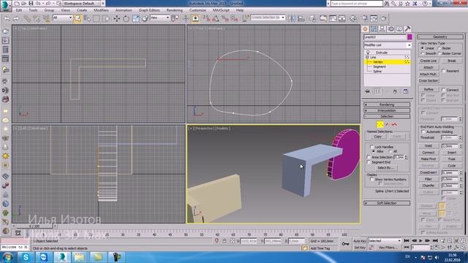Open the Rendering menu

tap(174, 10)
